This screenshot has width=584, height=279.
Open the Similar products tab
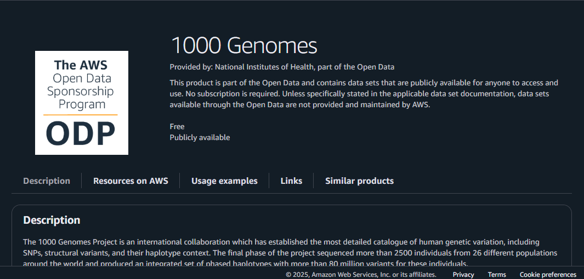[x=359, y=181]
